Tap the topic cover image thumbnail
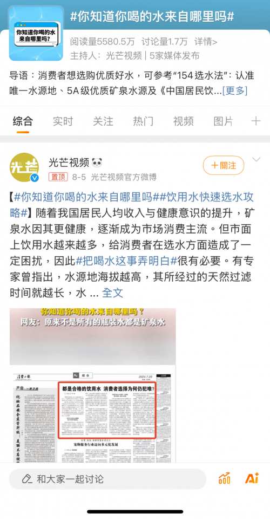The height and width of the screenshot is (519, 270). click(x=36, y=34)
